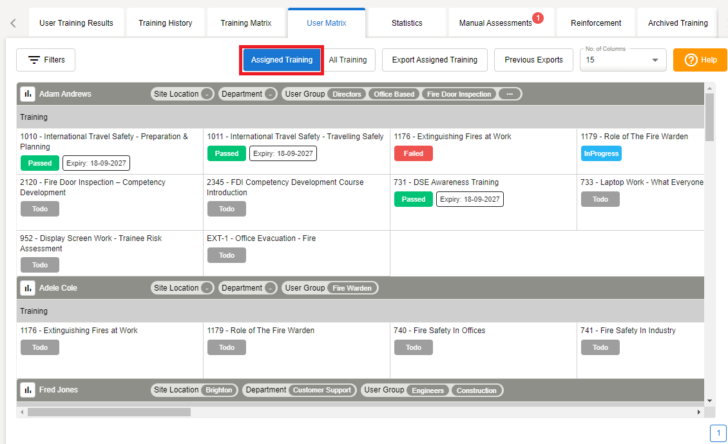Open Adam Andrews' bar chart icon

click(28, 94)
